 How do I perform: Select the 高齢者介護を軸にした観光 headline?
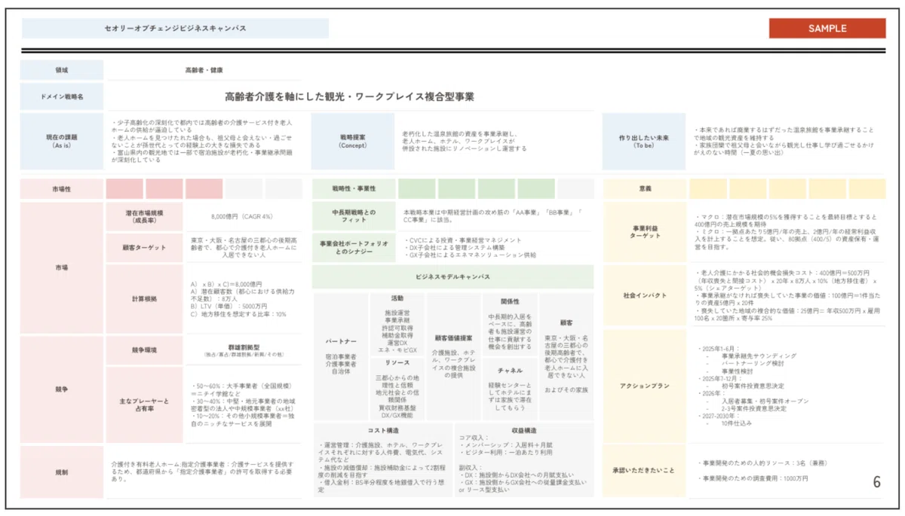(349, 96)
